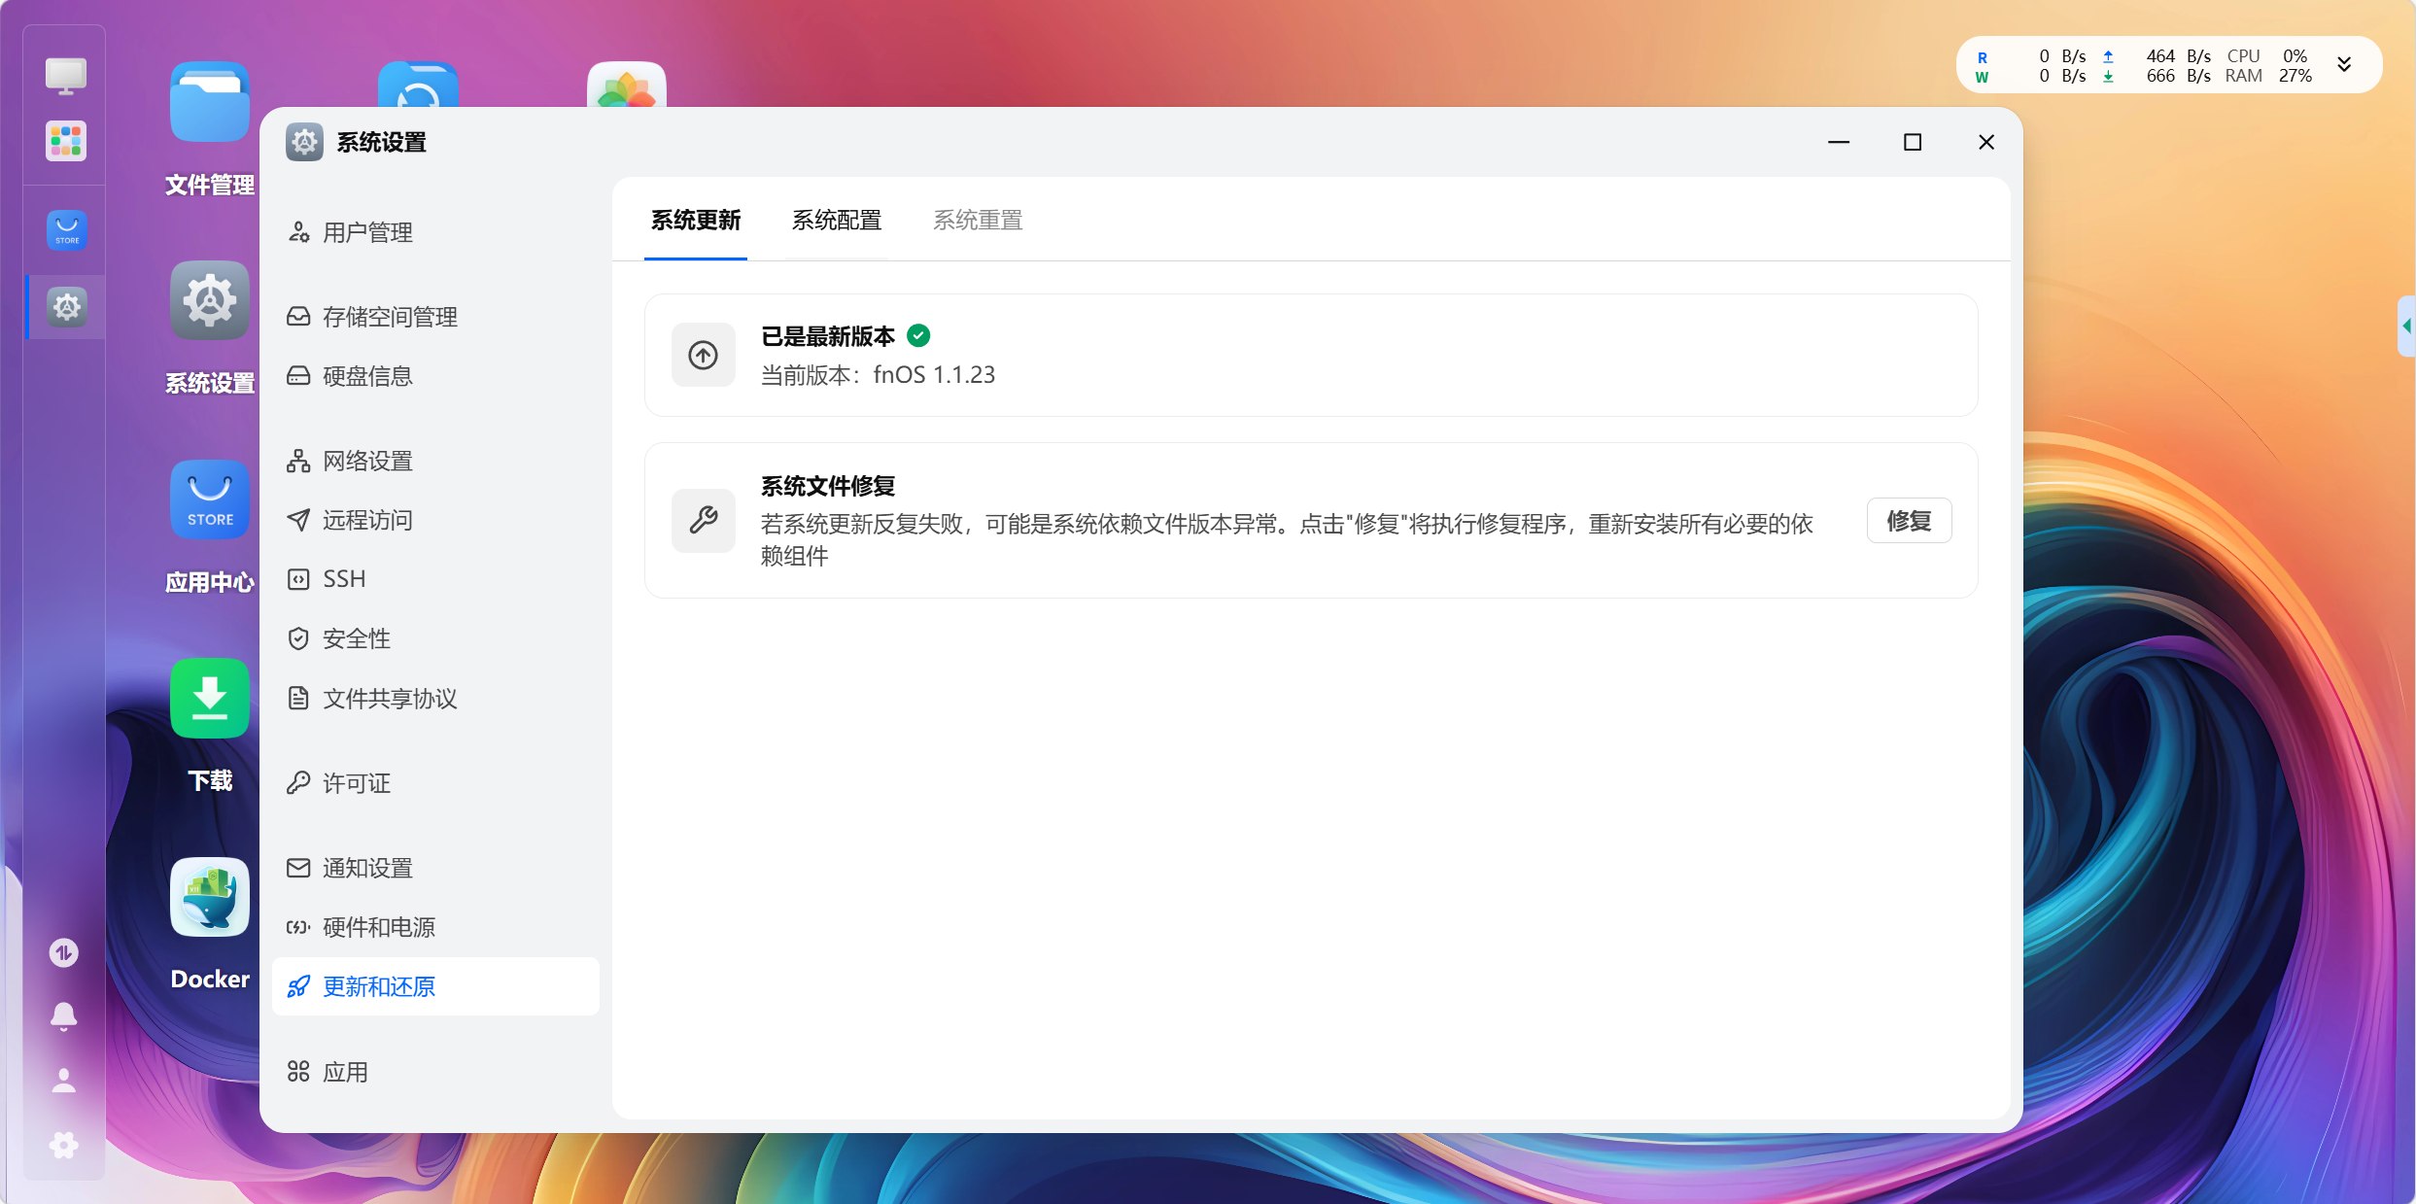Open 网络设置 network settings
Screen dimensions: 2416x1204
[366, 461]
